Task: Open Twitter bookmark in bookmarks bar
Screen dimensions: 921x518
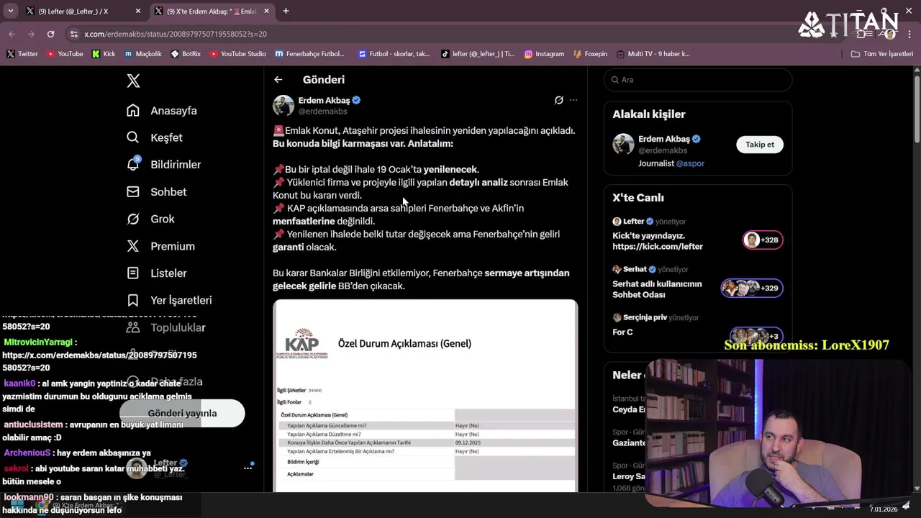Action: [22, 54]
